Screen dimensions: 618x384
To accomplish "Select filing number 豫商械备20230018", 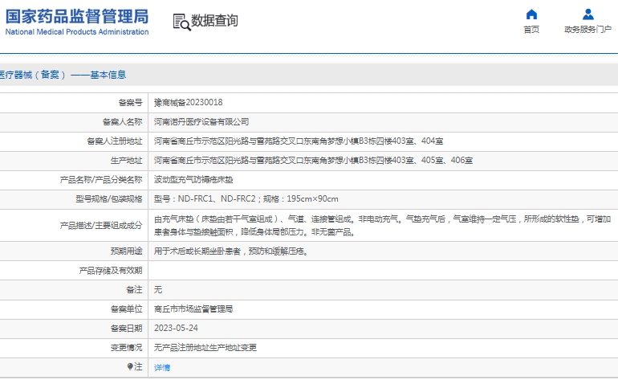I will [189, 103].
